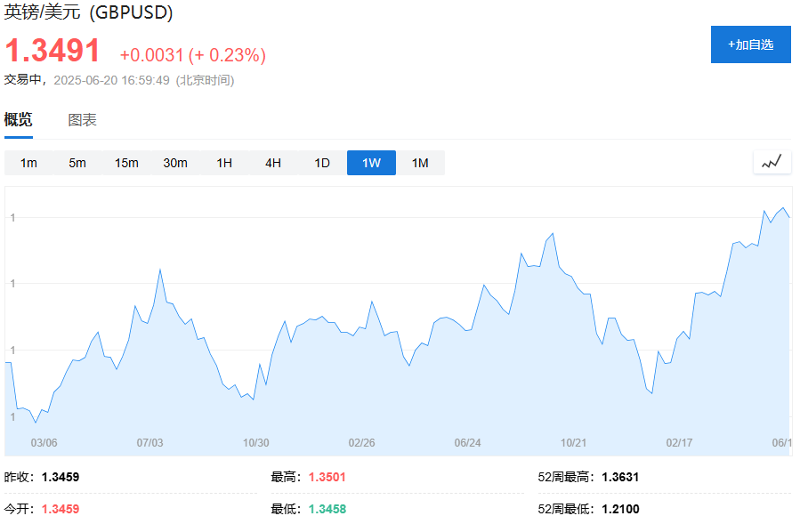800x524 pixels.
Task: Click the 最低 value 1.3458
Action: coord(327,509)
